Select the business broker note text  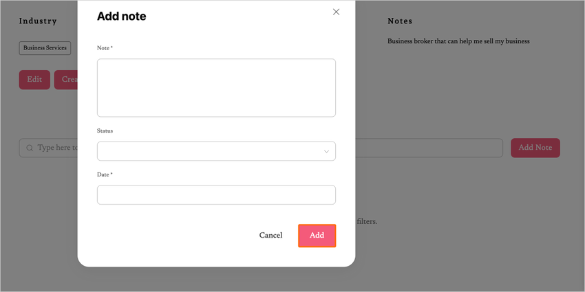coord(458,41)
